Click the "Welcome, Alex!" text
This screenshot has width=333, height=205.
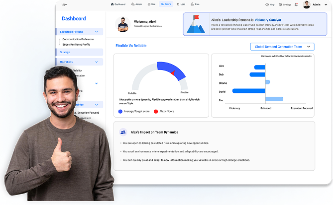pos(145,22)
